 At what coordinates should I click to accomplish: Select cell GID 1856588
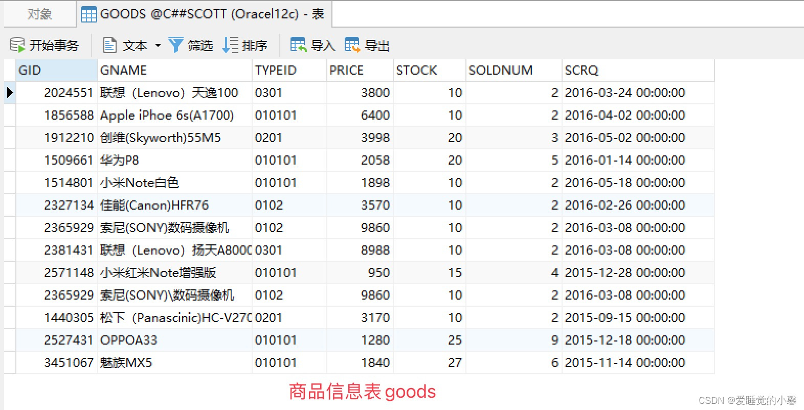(57, 115)
